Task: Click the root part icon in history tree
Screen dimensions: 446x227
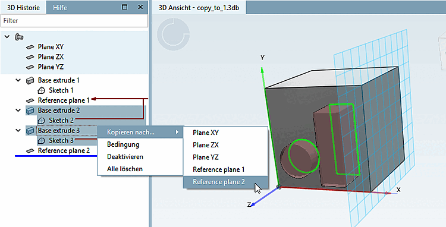Action: (19, 37)
